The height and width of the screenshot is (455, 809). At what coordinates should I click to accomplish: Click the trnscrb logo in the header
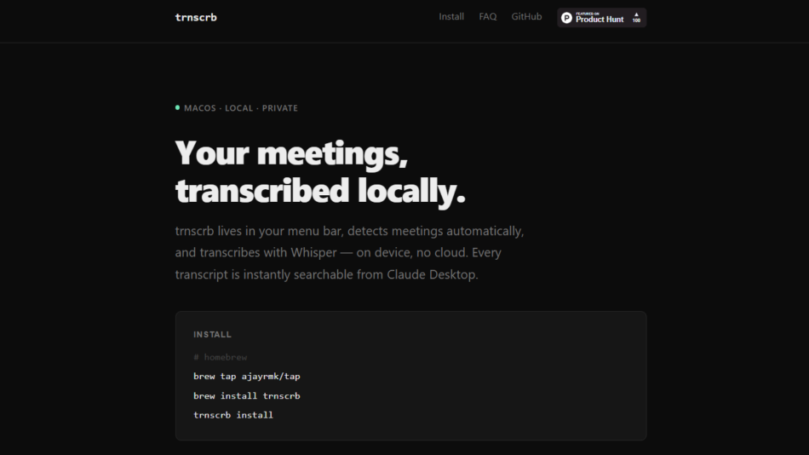(196, 18)
